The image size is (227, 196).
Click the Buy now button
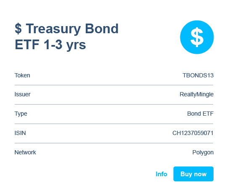coord(193,174)
